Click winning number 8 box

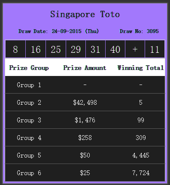tap(15, 49)
